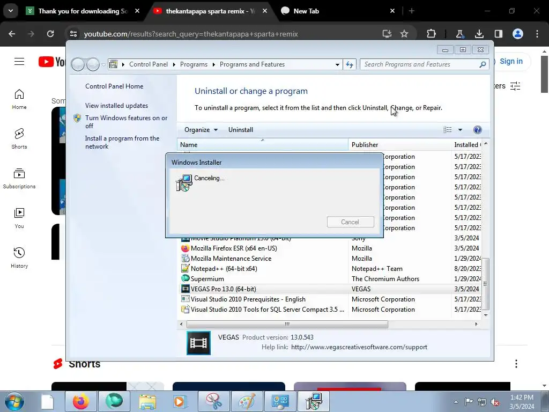The width and height of the screenshot is (549, 412).
Task: Click the Programs and Features breadcrumb
Action: coord(252,64)
